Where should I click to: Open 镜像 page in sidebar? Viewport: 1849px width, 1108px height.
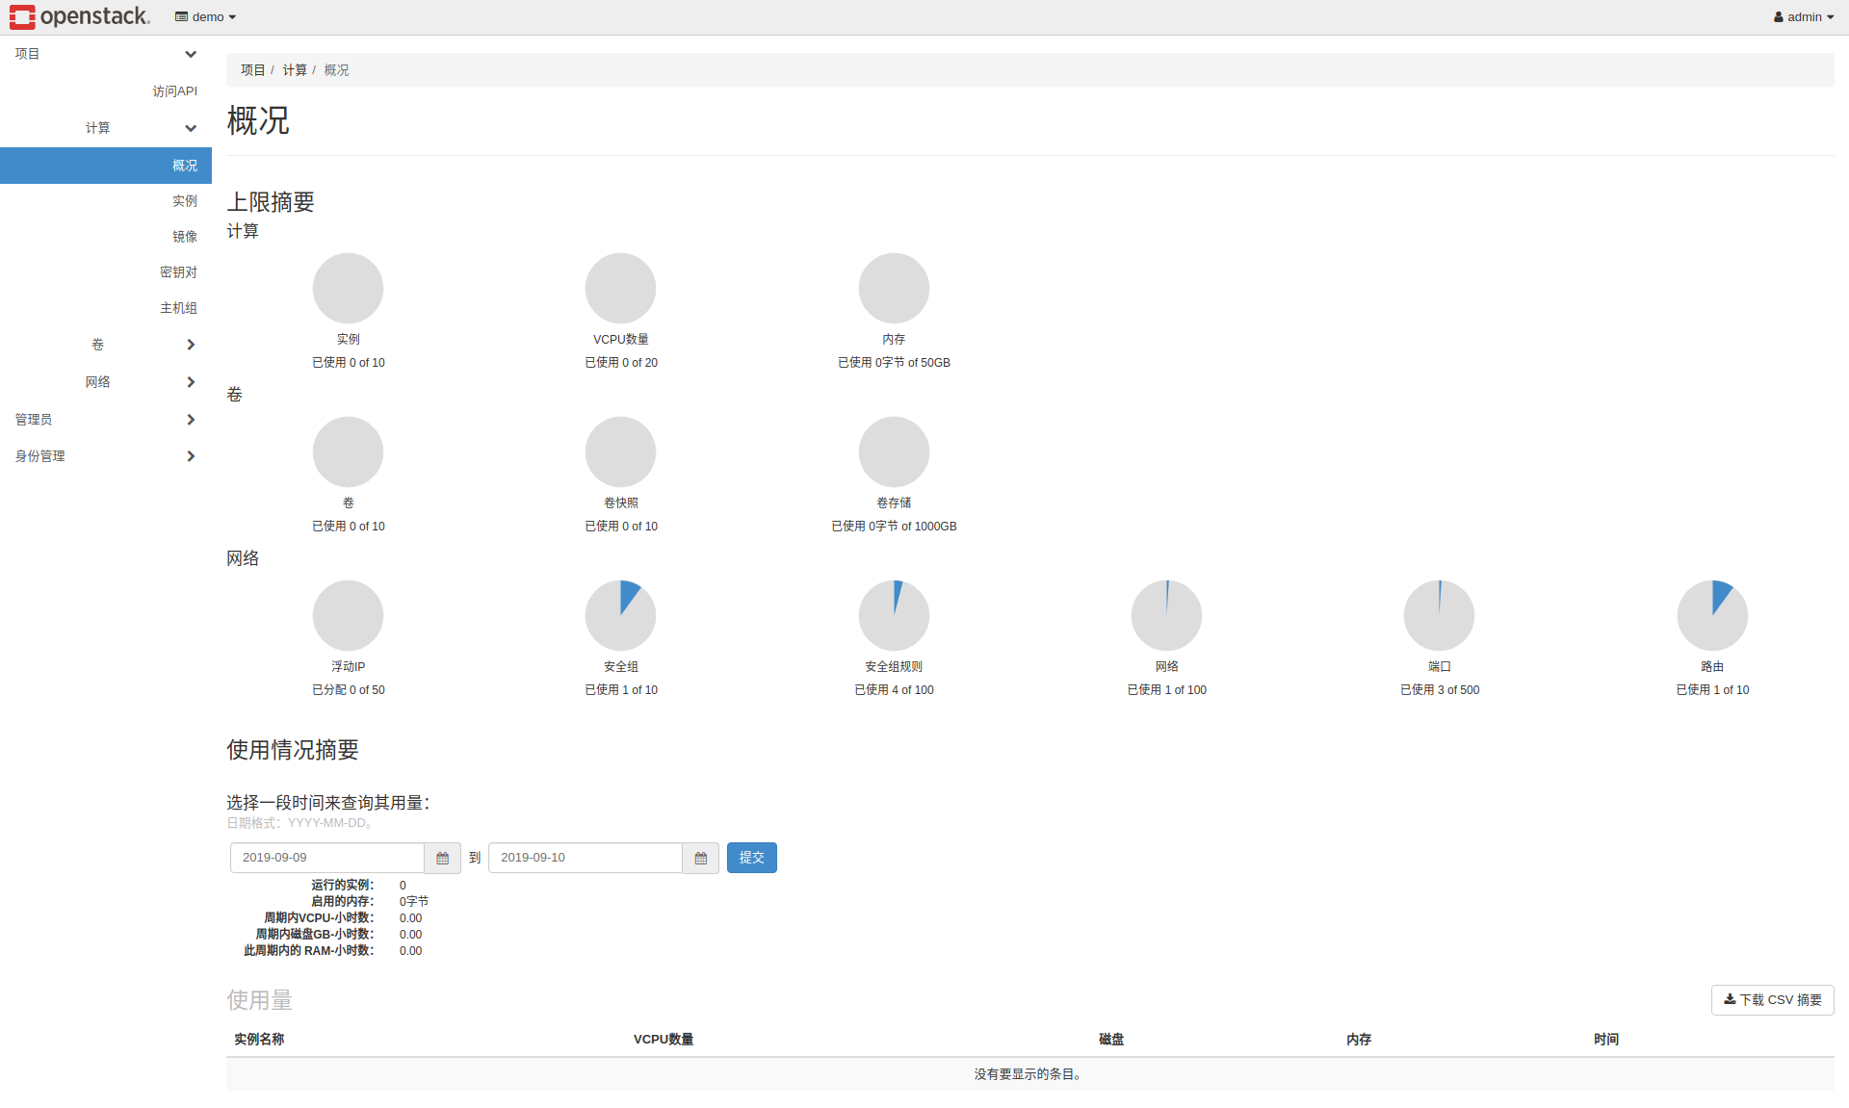coord(184,237)
